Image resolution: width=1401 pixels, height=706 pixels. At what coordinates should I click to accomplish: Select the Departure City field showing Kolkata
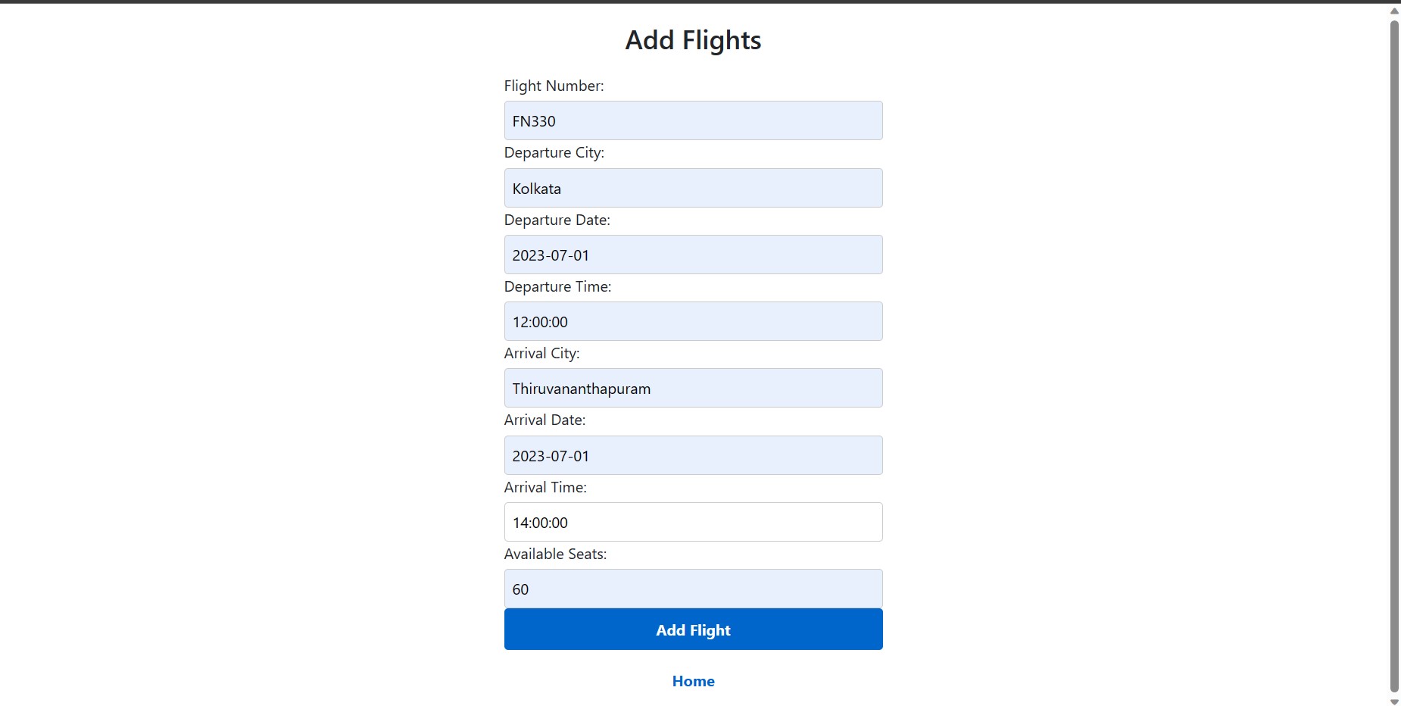pos(692,187)
